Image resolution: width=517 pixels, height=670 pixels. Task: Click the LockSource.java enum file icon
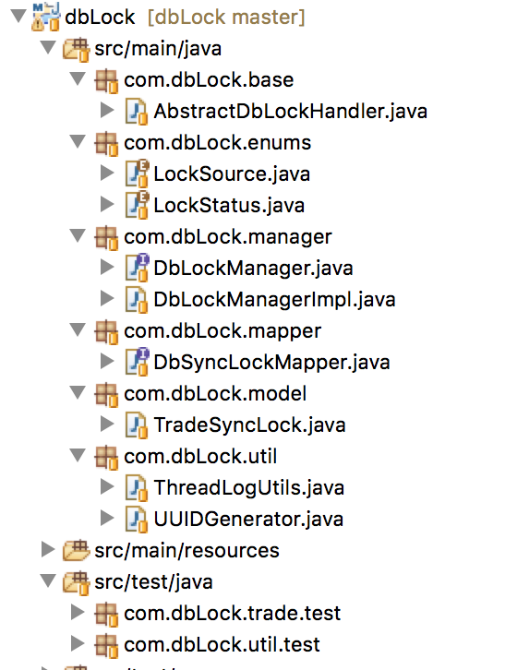137,173
